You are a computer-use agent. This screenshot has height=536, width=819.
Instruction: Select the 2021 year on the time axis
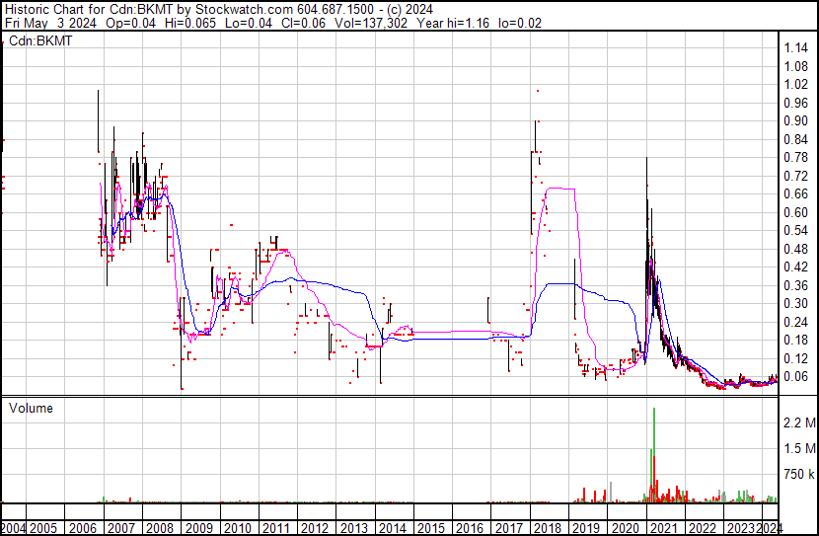click(664, 528)
